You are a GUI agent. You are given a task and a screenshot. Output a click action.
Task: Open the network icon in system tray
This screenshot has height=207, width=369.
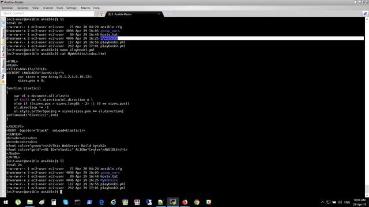tap(328, 202)
